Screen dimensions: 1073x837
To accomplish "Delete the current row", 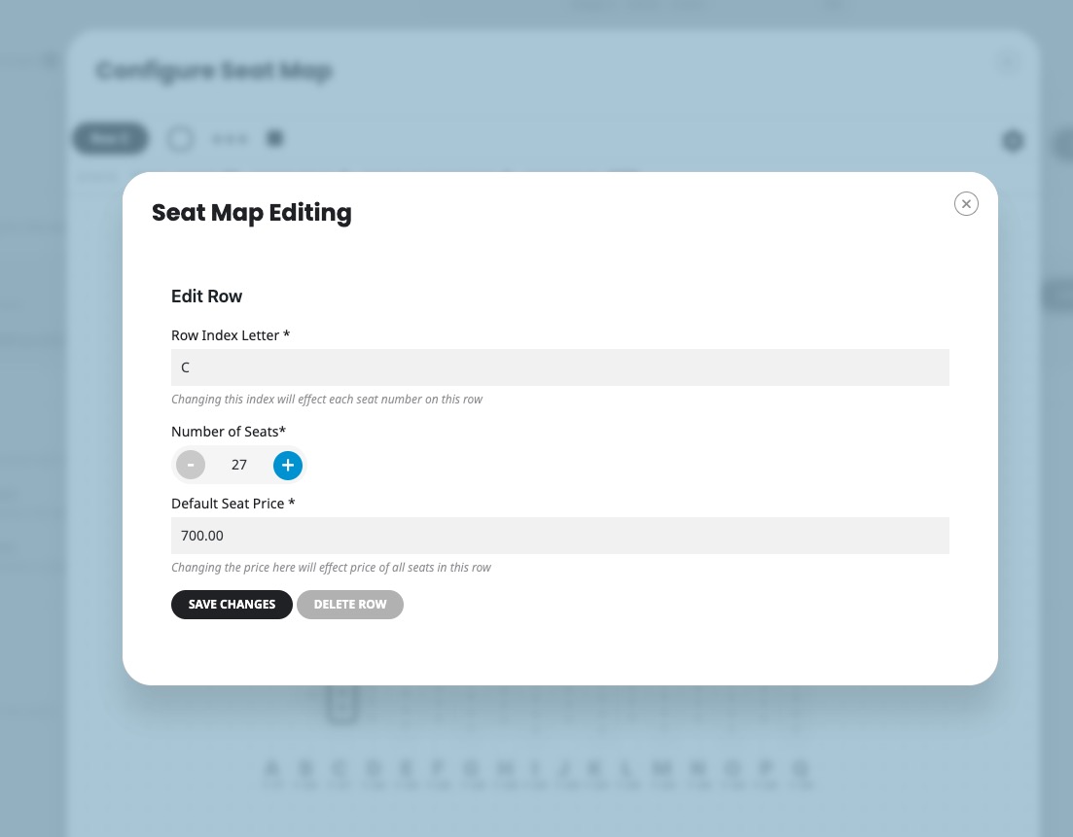I will coord(349,605).
